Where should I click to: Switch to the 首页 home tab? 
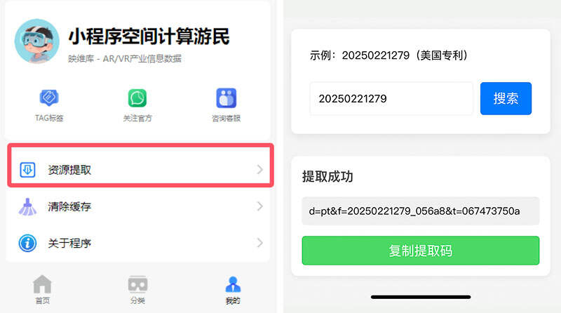tap(42, 289)
